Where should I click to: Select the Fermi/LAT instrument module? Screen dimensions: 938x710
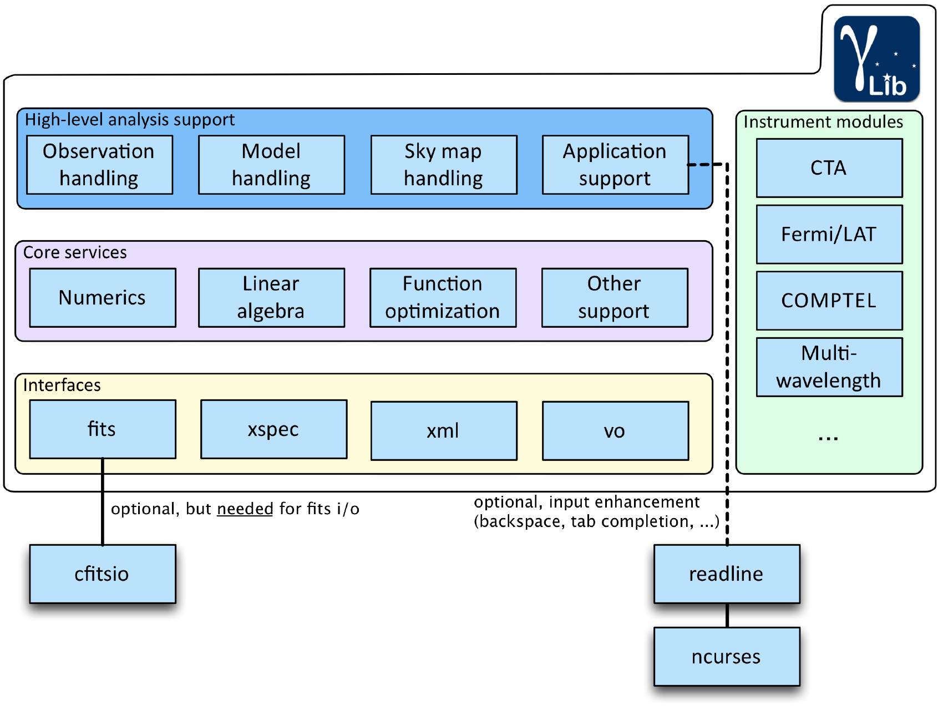coord(829,235)
